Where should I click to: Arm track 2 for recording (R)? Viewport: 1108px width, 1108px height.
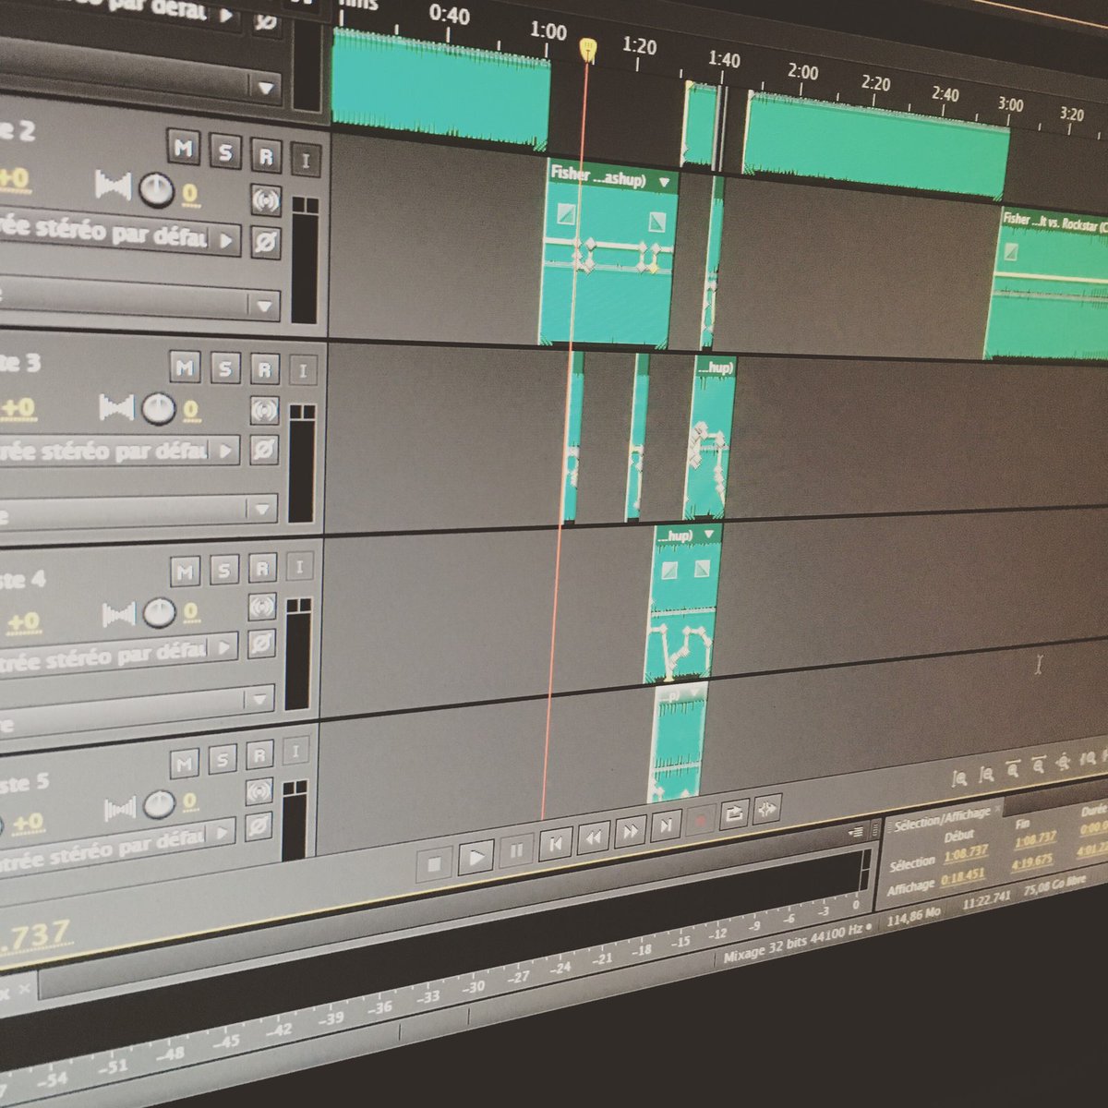265,155
